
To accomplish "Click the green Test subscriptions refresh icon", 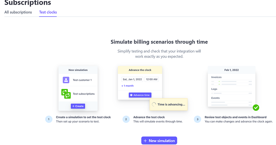I will [x=66, y=94].
